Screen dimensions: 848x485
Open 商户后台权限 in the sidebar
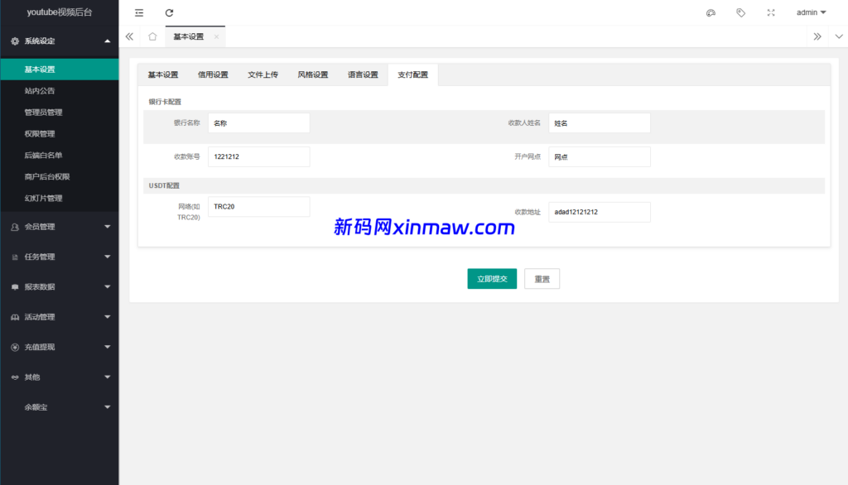60,177
